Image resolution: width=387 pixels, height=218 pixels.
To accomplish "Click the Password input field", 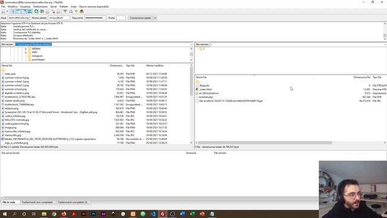I will [x=96, y=18].
